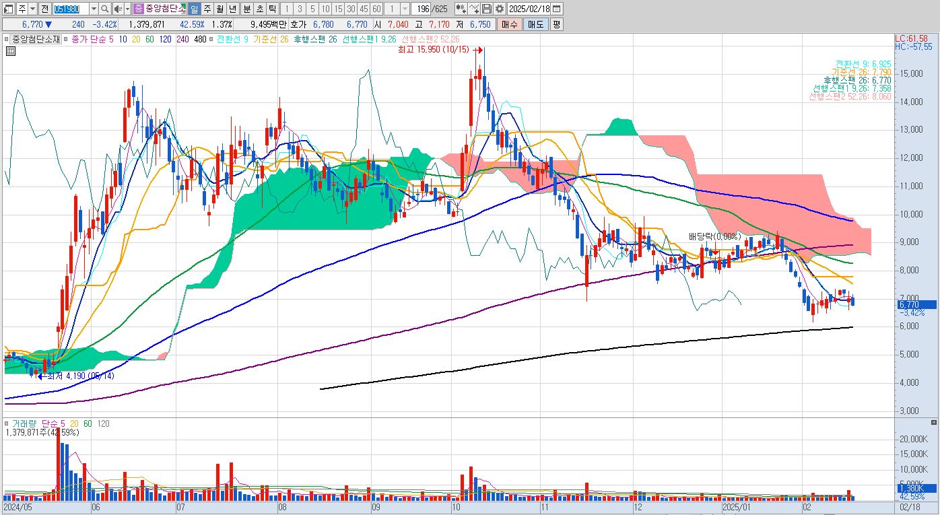The image size is (940, 515).
Task: Click the grid table icon in chart corner
Action: pos(10,50)
